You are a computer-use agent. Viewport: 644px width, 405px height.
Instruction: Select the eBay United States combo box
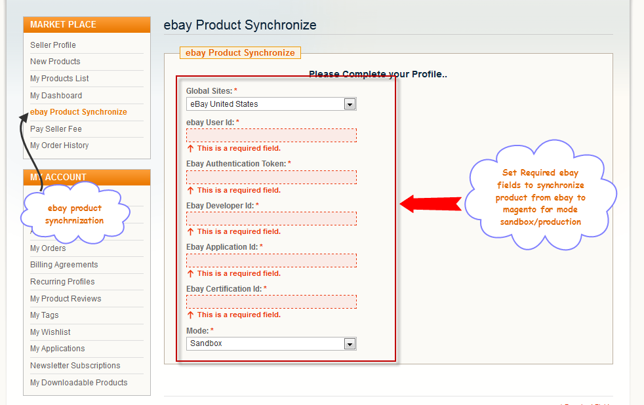pyautogui.click(x=271, y=104)
